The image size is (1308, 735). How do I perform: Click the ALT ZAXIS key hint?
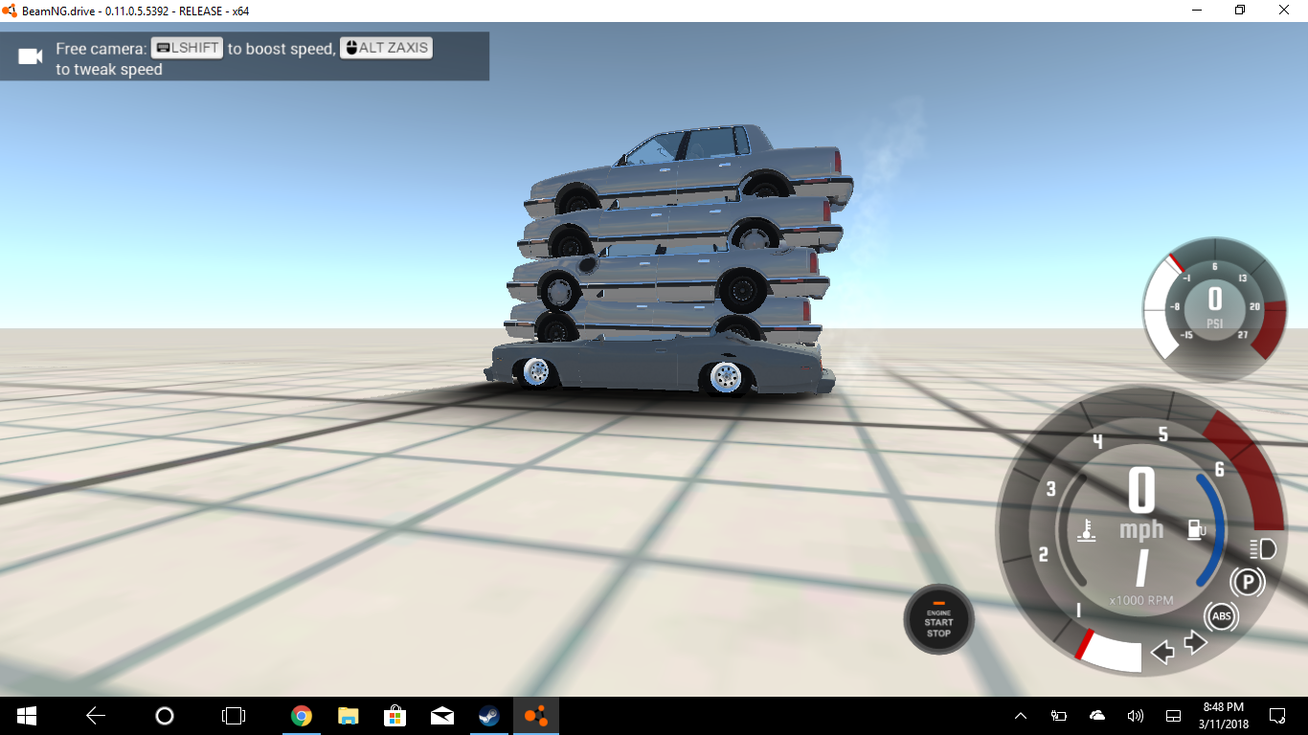click(387, 48)
